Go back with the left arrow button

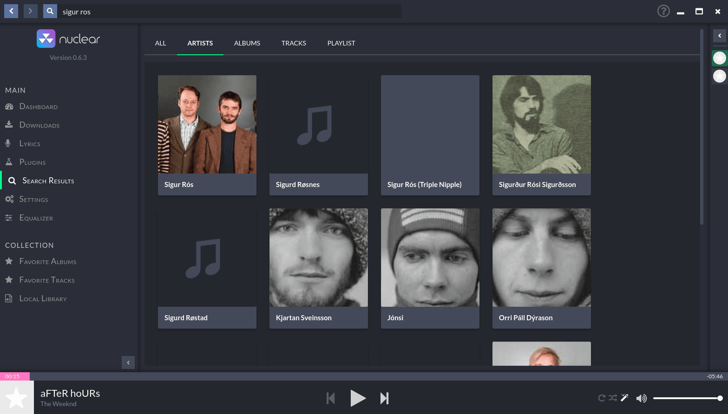tap(11, 11)
